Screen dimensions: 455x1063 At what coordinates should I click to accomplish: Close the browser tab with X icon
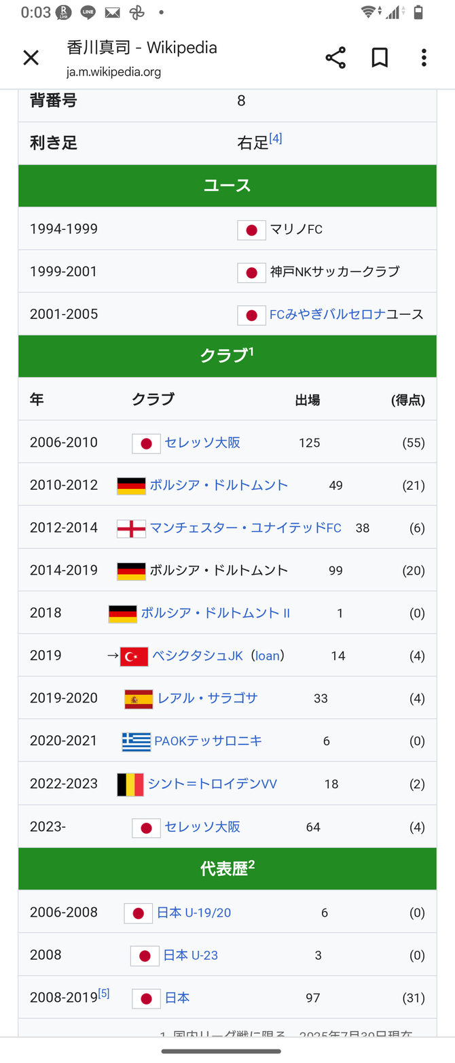click(x=31, y=58)
